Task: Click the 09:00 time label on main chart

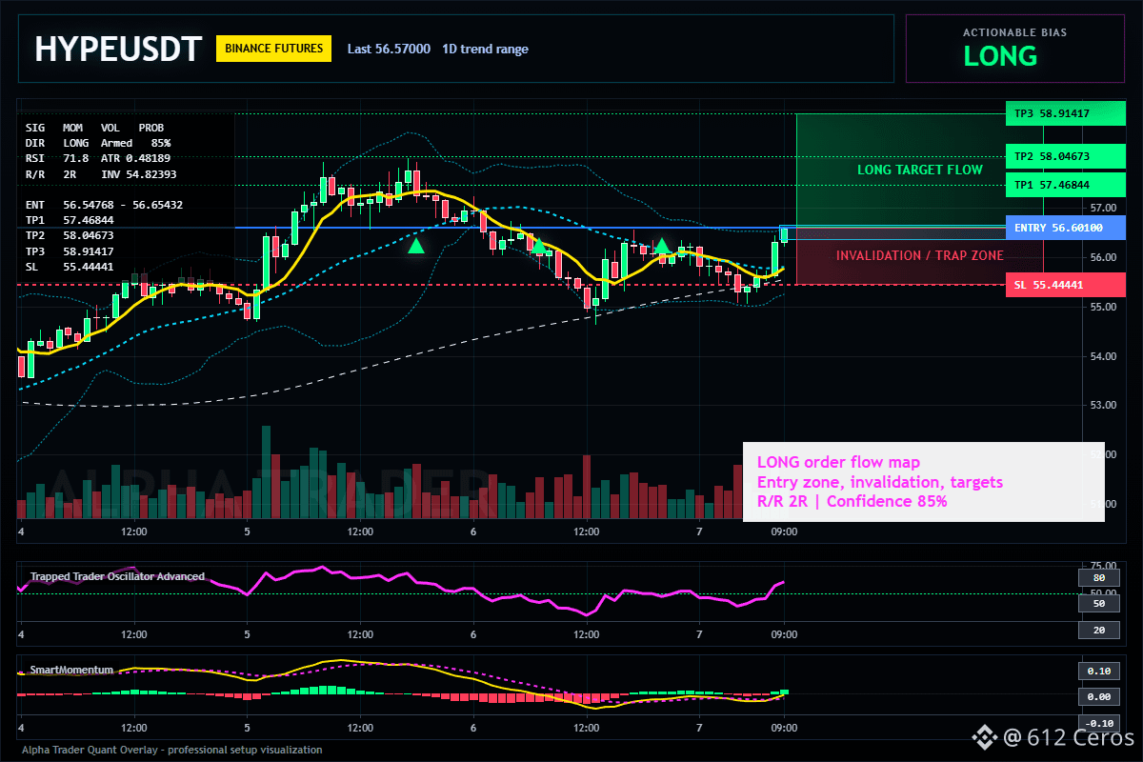Action: tap(784, 531)
